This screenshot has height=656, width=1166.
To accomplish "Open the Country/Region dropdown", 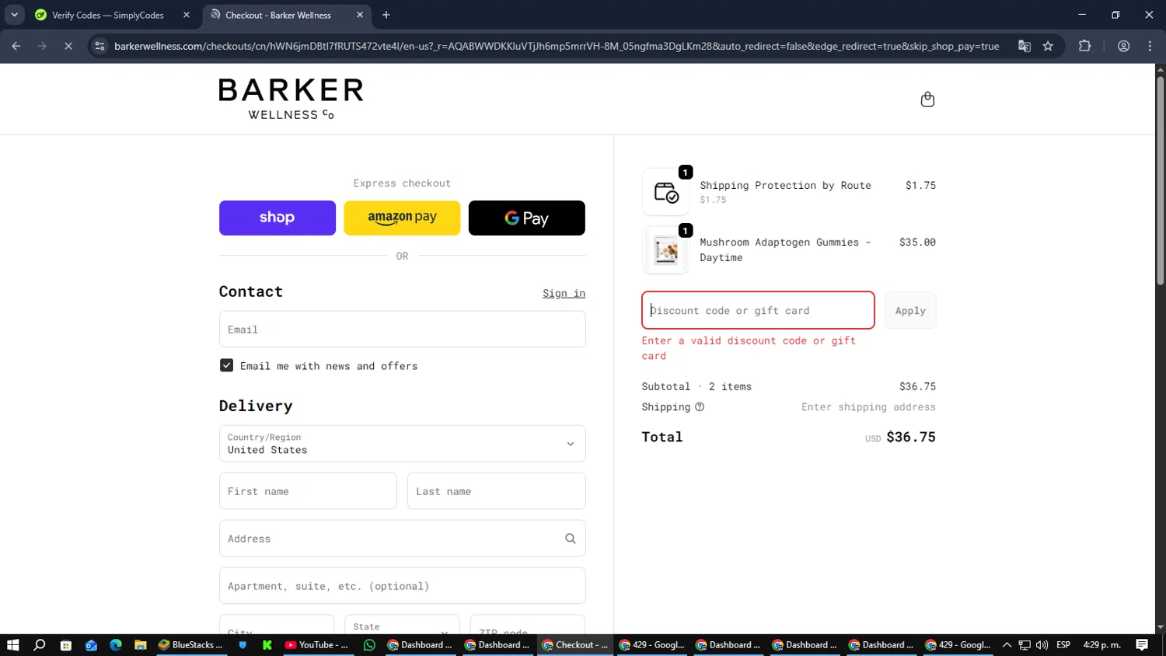I will coord(402,444).
